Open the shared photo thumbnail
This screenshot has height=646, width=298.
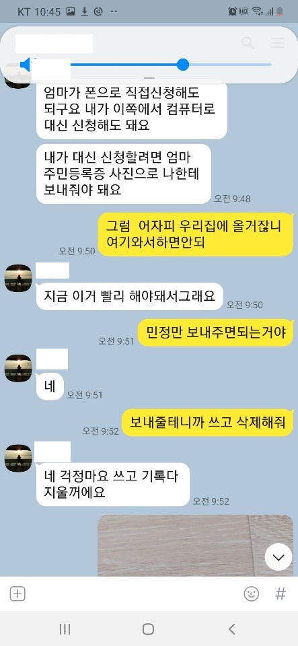pos(196,545)
